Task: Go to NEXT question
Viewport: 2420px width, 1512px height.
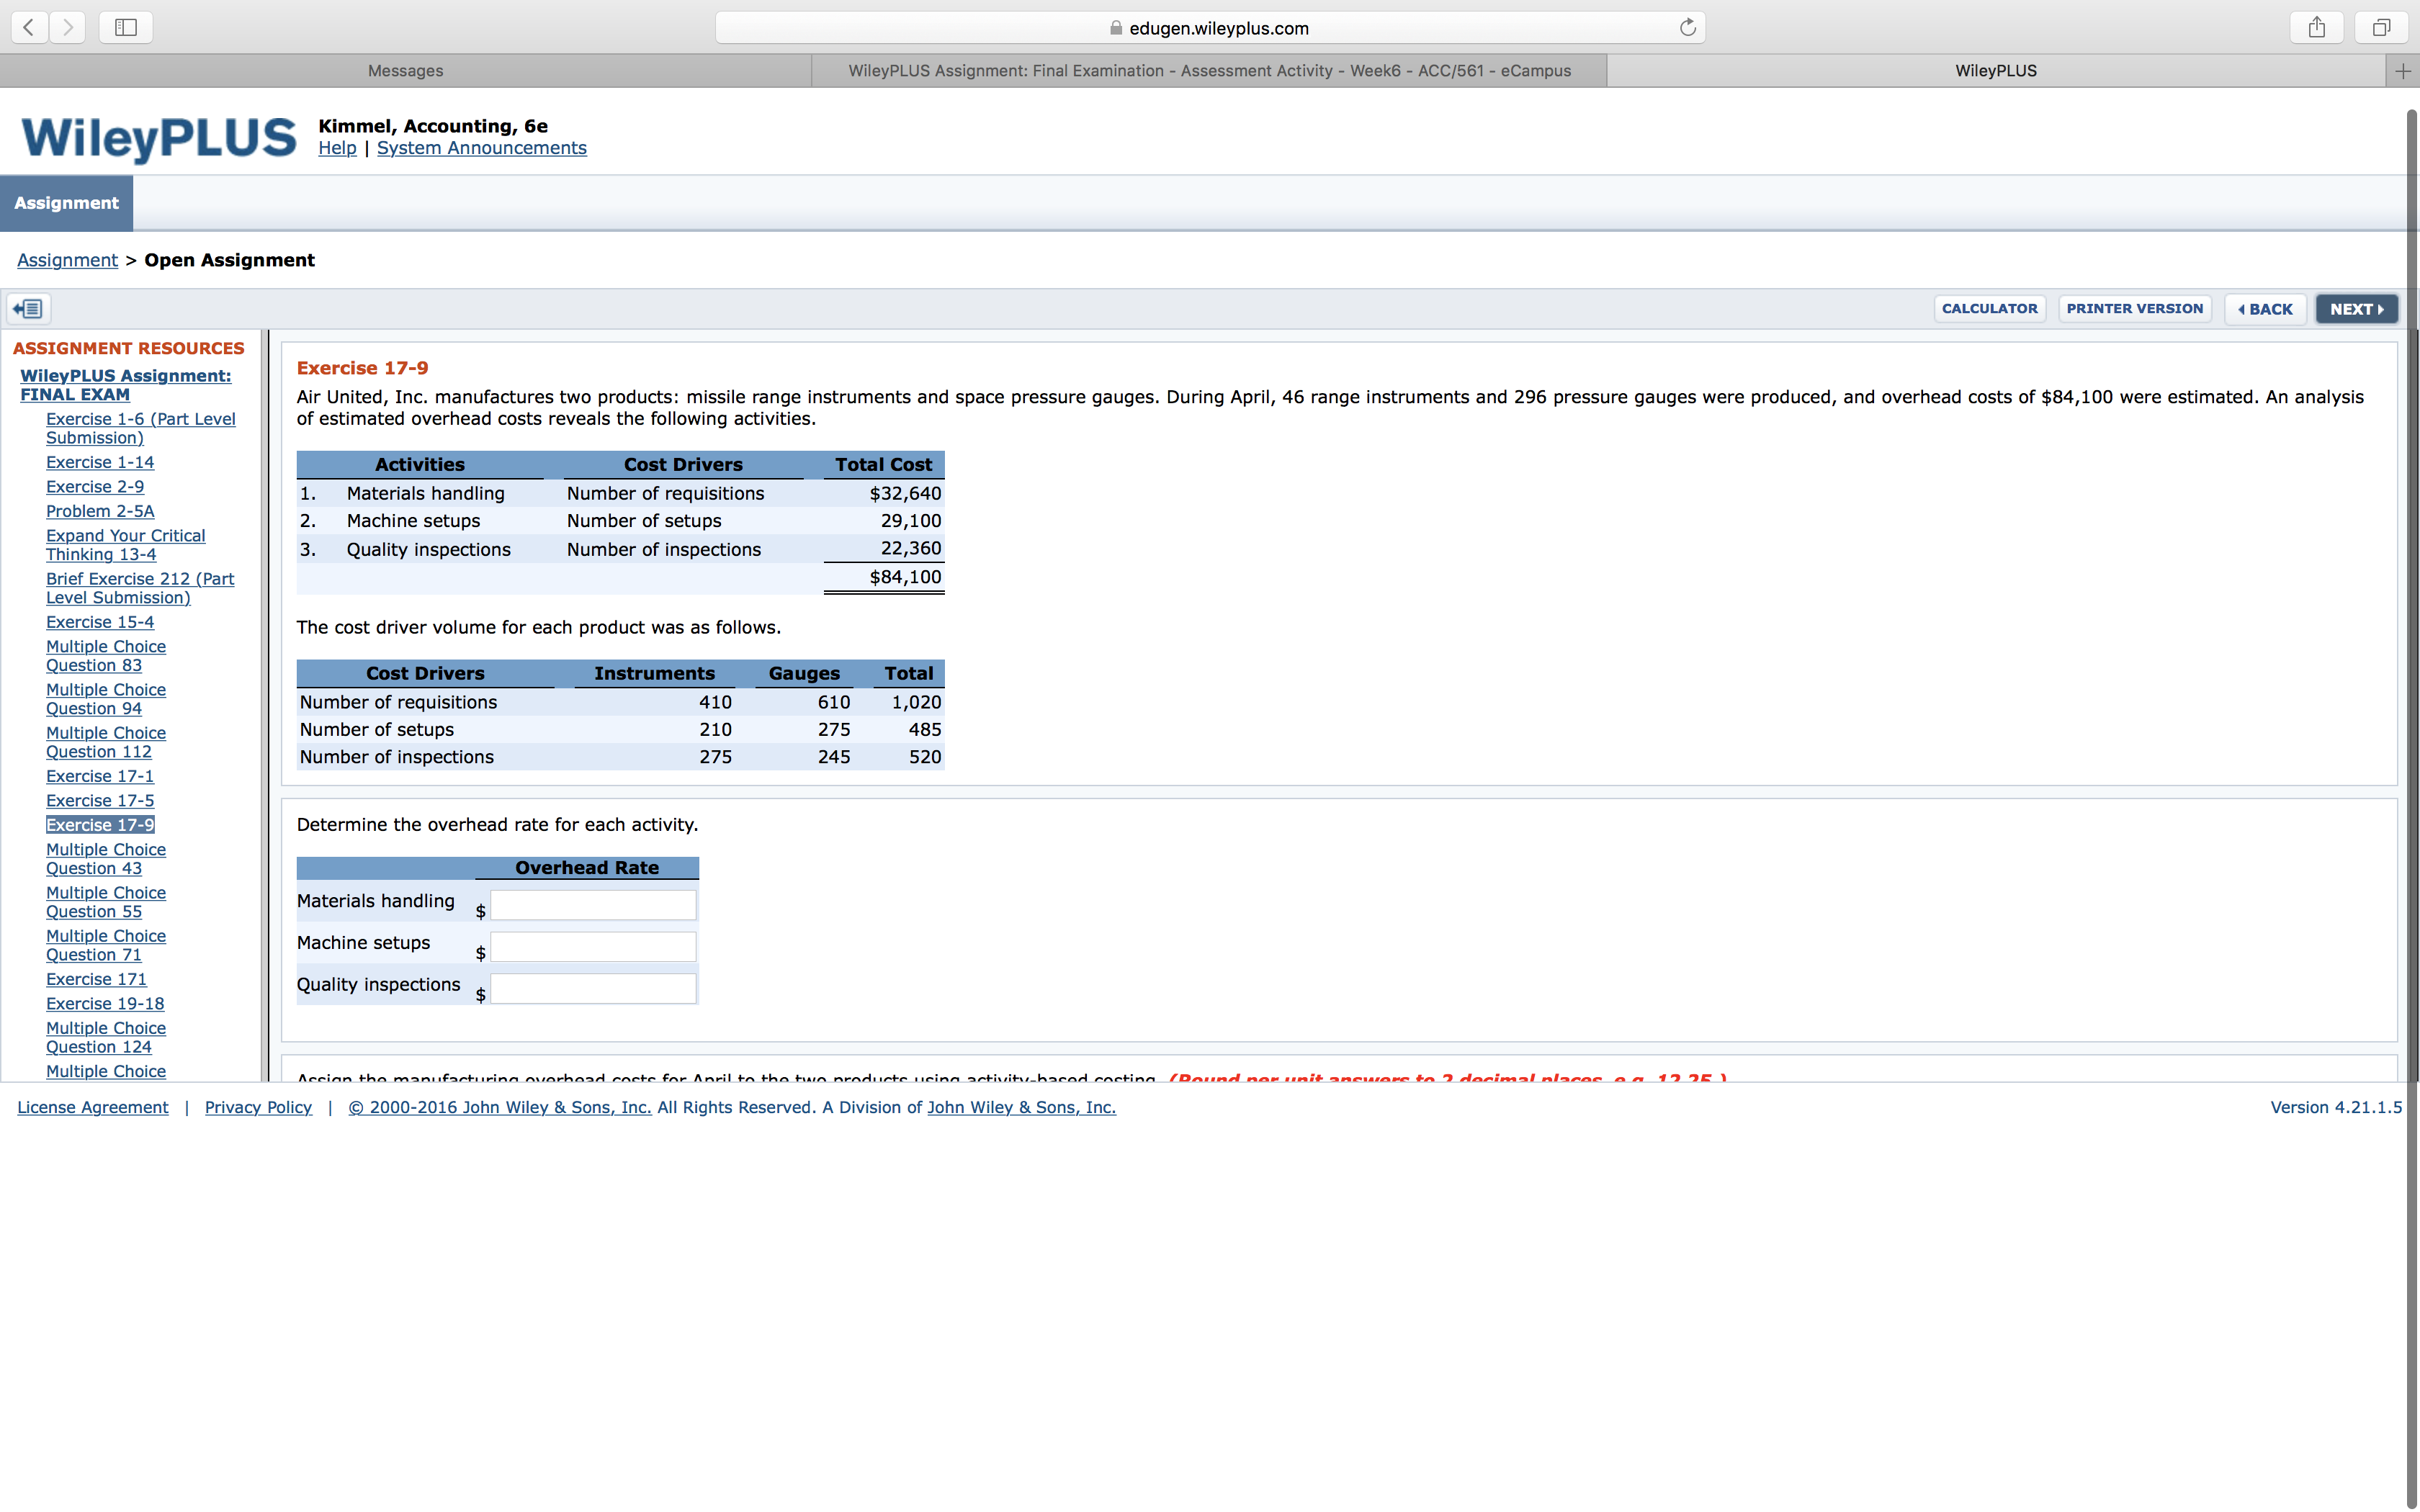Action: pos(2356,309)
